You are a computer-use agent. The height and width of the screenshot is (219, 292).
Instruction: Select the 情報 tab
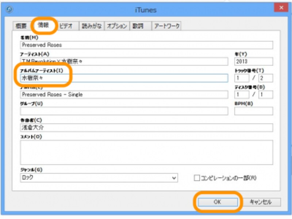43,25
